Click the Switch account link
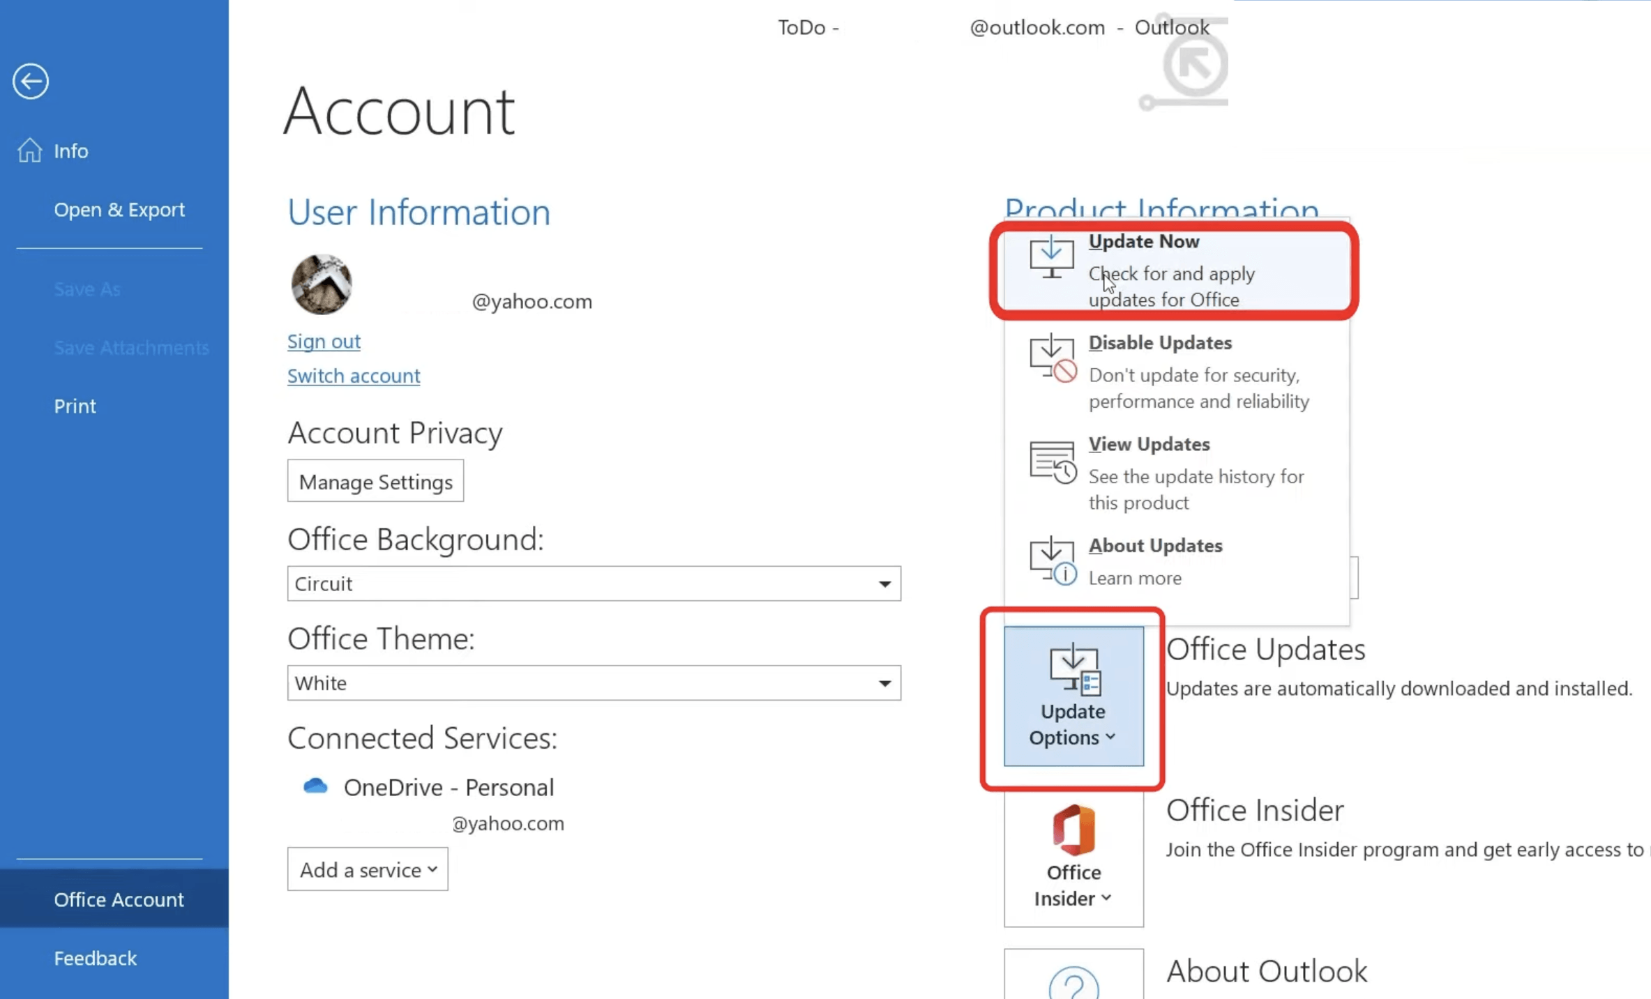Screen dimensions: 1651x999 pyautogui.click(x=354, y=376)
